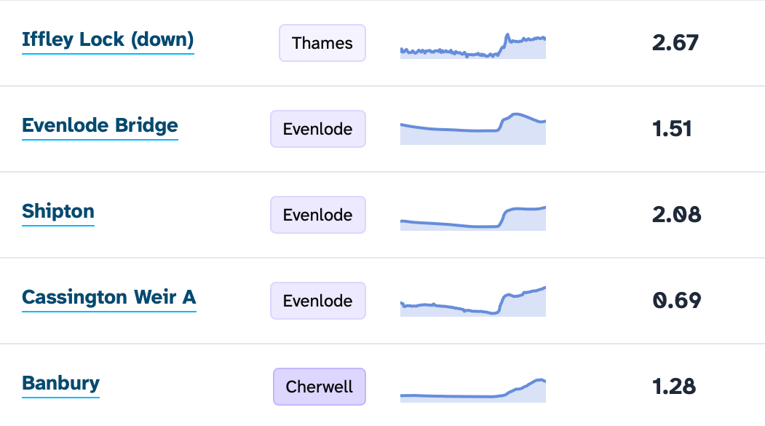Select the Evenlode tag beside Evenlode Bridge

tap(318, 129)
